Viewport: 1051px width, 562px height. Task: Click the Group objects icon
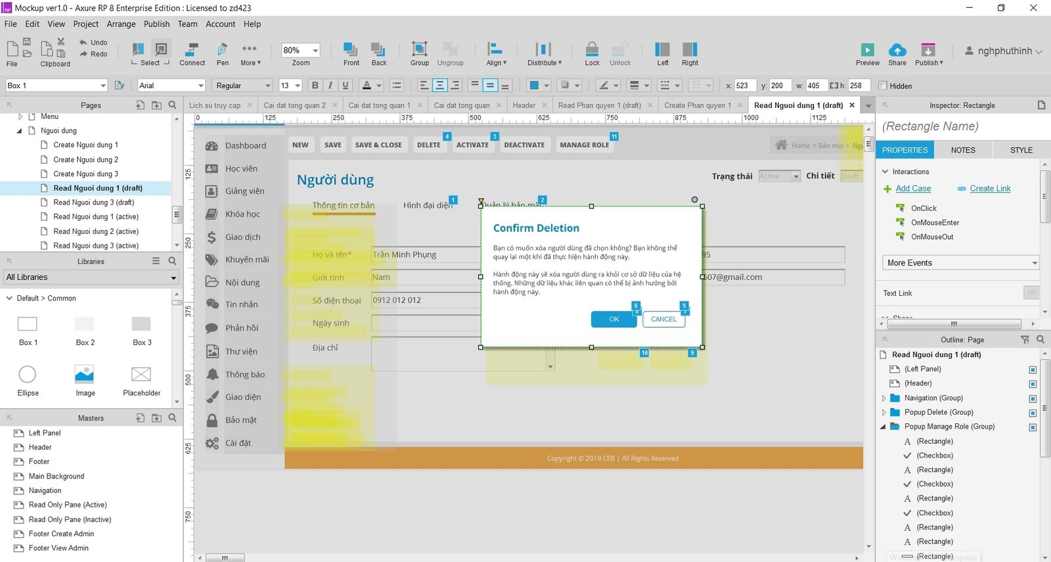419,49
